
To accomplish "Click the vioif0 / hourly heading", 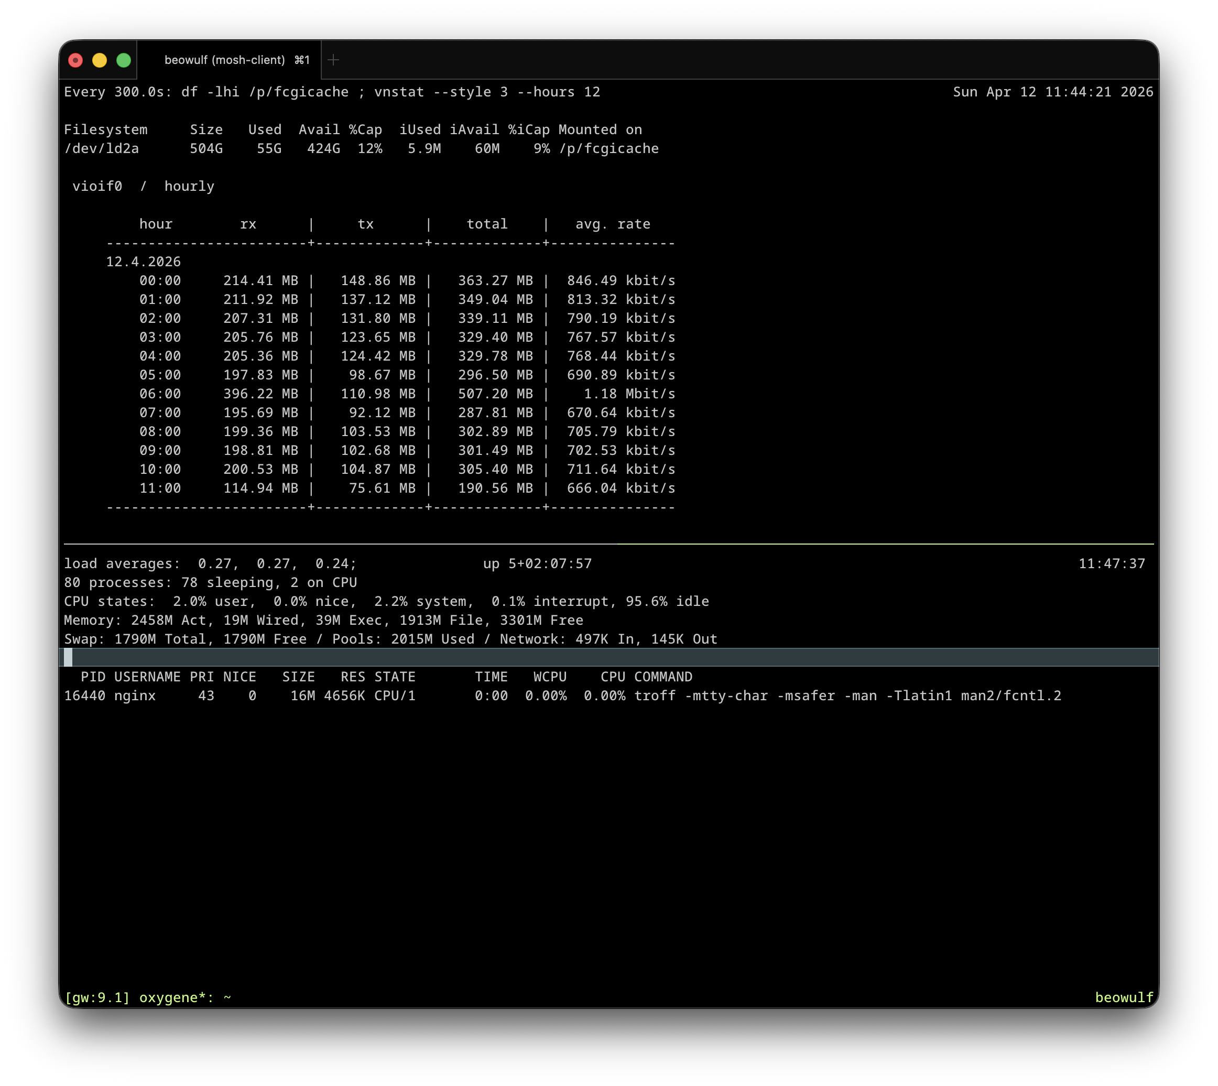I will click(x=143, y=186).
